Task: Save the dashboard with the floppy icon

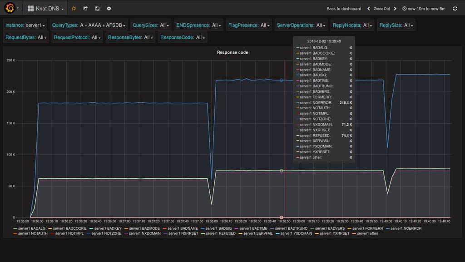Action: coord(97,9)
